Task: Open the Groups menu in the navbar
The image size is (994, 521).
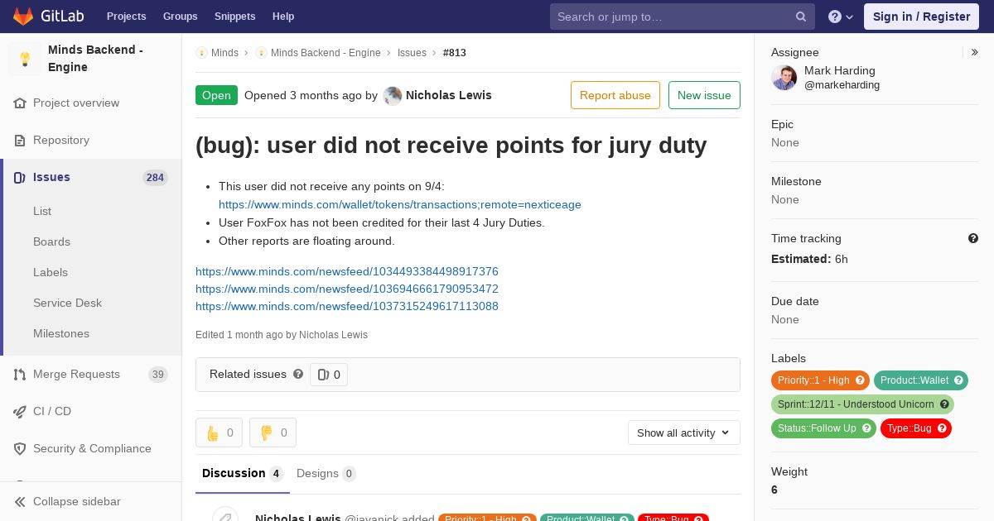Action: point(180,17)
